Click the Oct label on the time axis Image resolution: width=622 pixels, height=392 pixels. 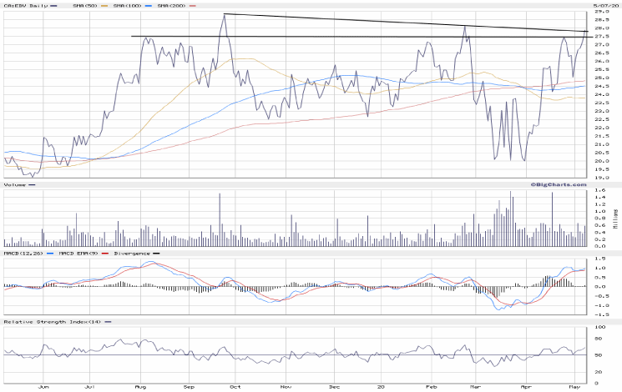pyautogui.click(x=235, y=387)
